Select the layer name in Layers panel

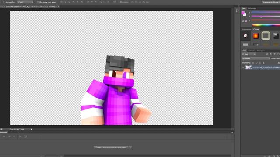tap(266, 68)
